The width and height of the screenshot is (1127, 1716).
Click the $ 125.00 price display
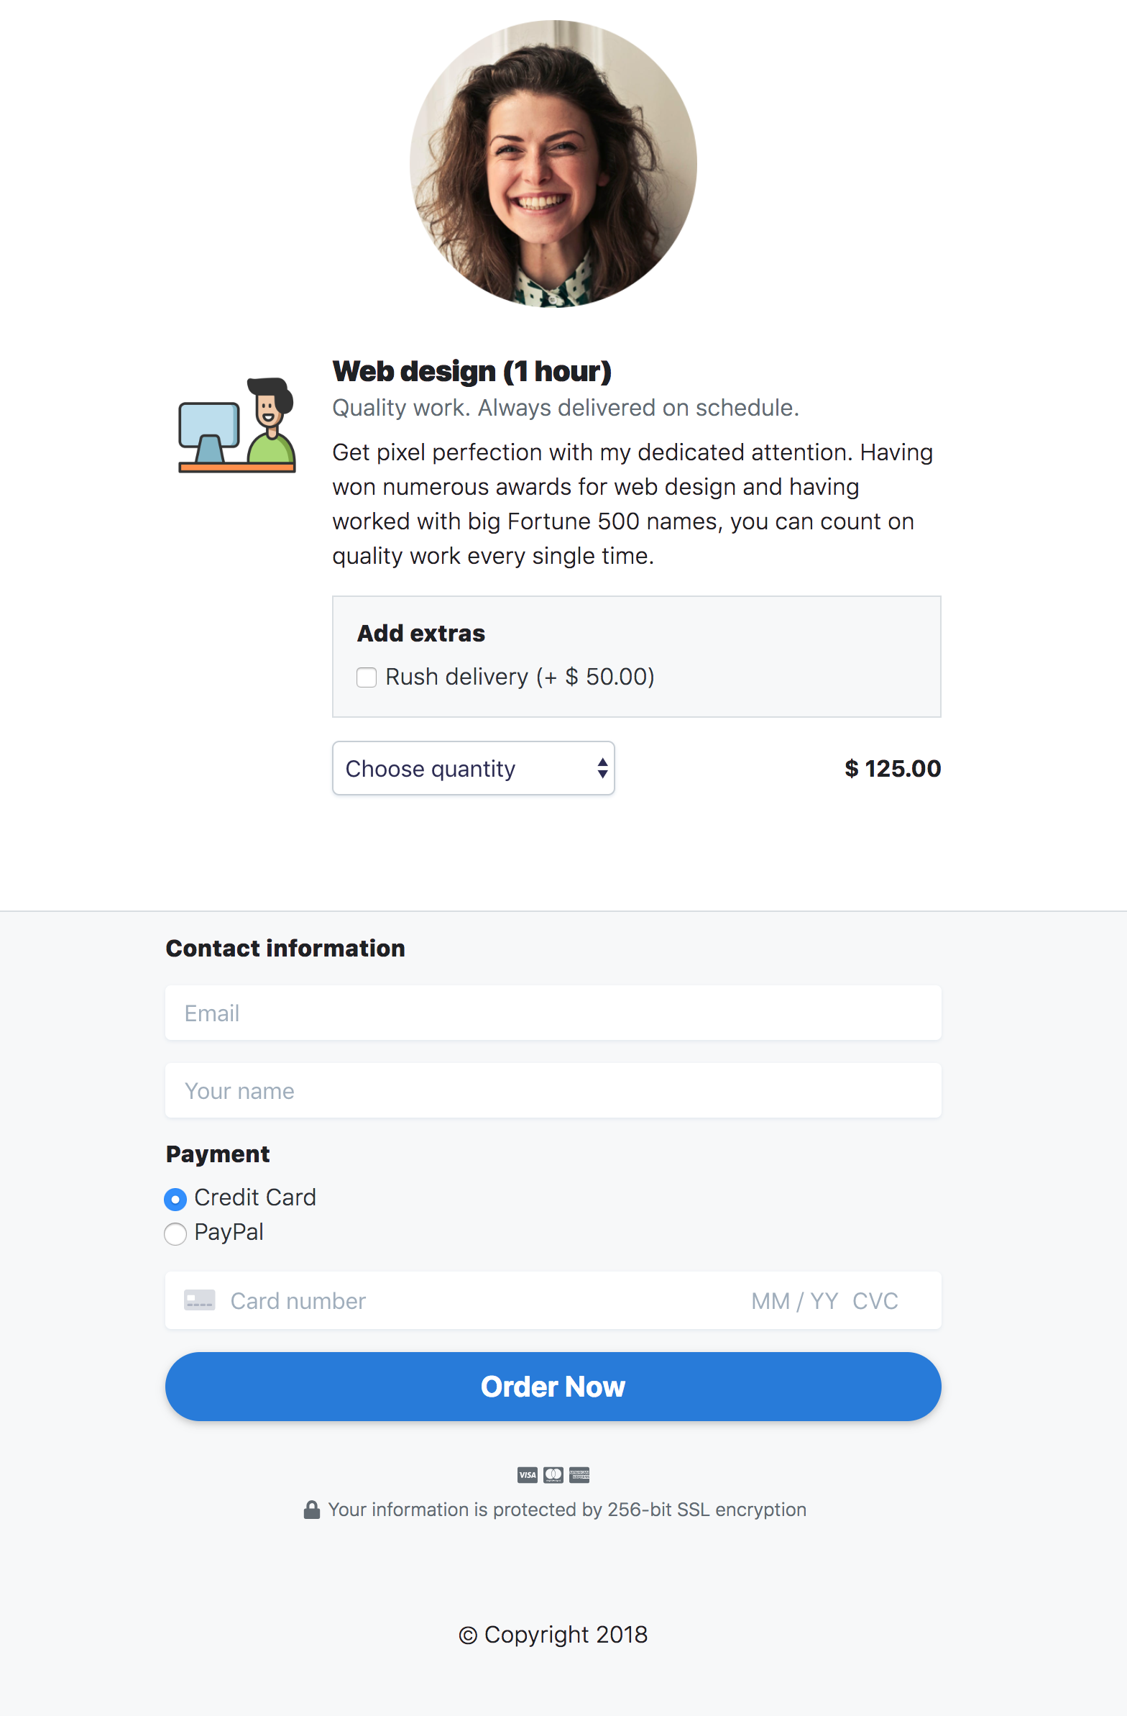point(893,769)
